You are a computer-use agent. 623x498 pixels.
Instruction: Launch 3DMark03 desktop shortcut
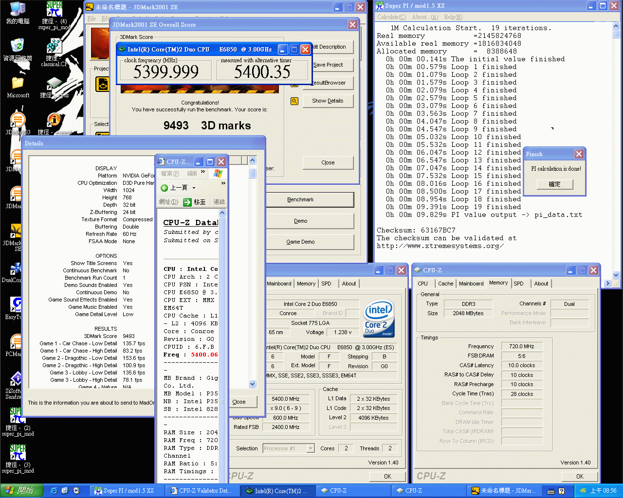tap(18, 123)
